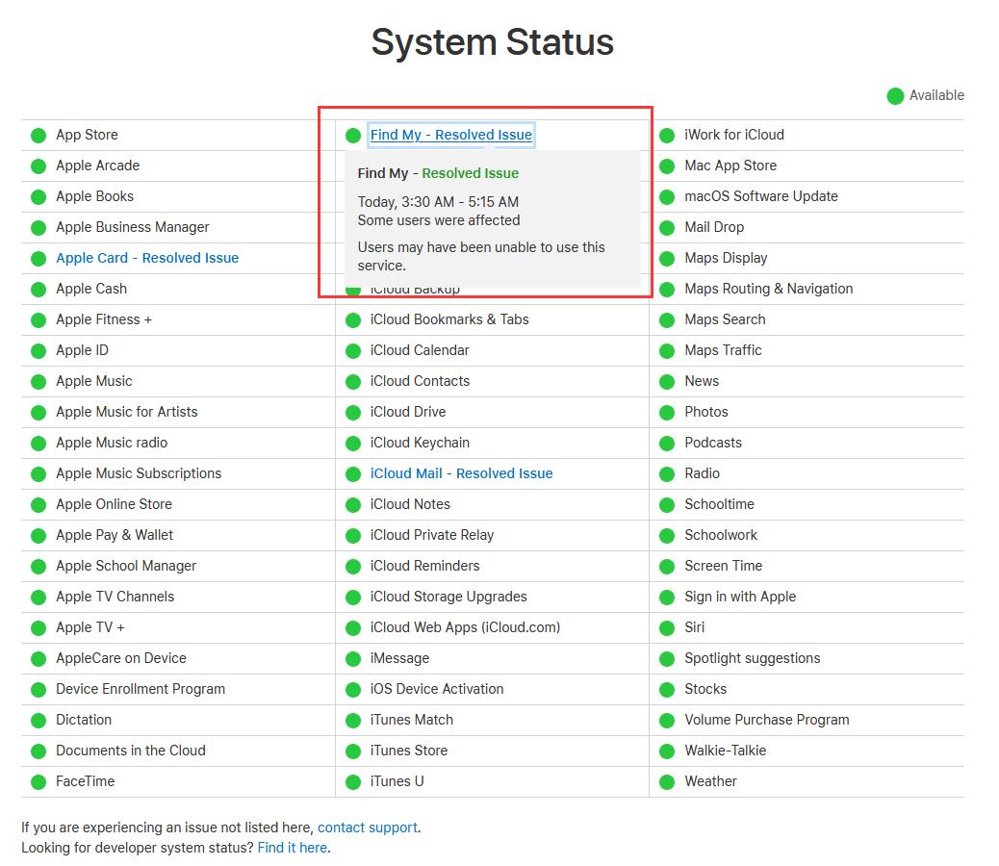Click the 'iCloud Storage Upgrades' entry
999x866 pixels.
pyautogui.click(x=448, y=597)
